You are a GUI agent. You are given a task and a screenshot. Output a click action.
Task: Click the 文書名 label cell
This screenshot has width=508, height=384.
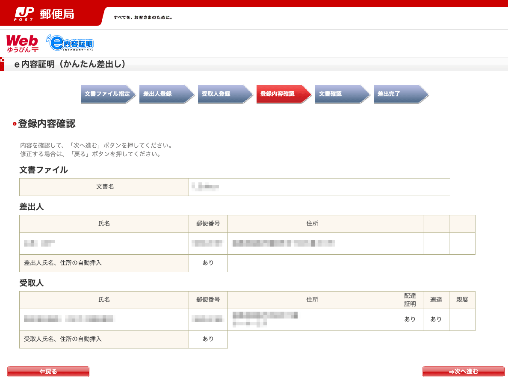click(104, 187)
